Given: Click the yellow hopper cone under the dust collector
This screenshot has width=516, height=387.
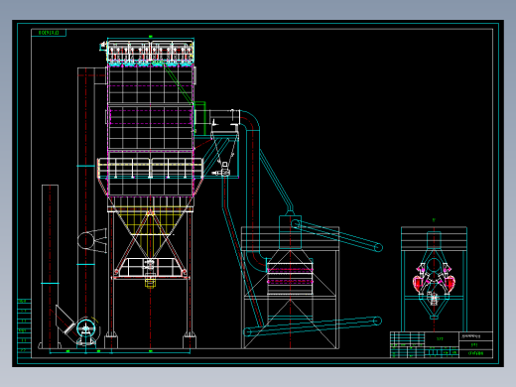Looking at the screenshot, I should click(151, 231).
